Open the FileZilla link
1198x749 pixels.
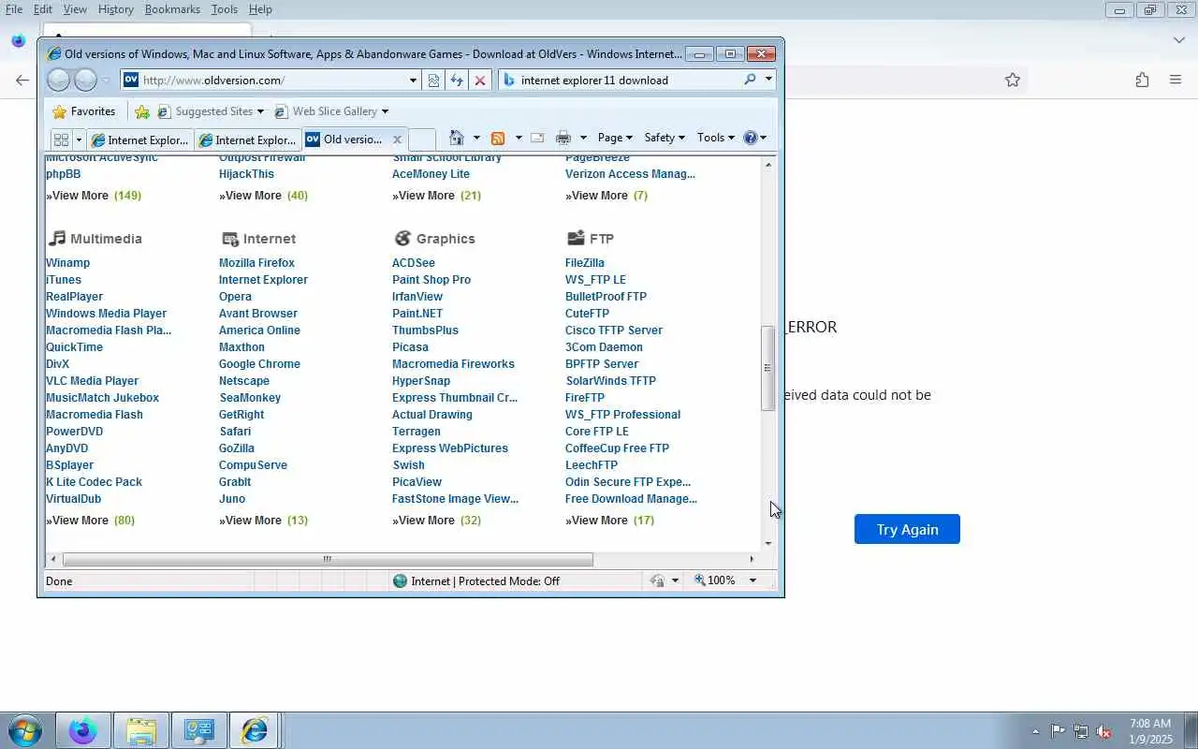pos(585,263)
